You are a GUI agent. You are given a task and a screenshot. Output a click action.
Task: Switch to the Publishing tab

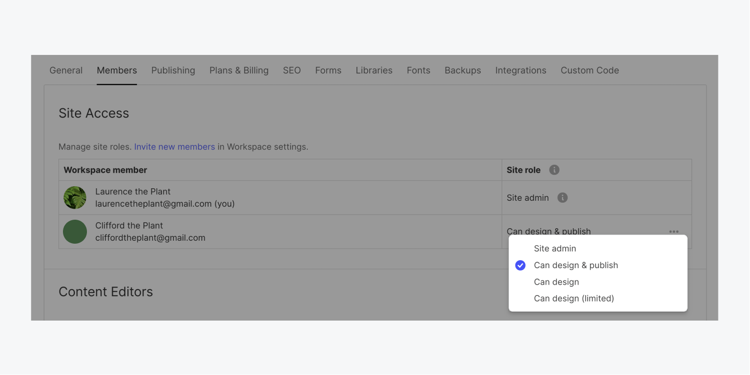tap(173, 70)
